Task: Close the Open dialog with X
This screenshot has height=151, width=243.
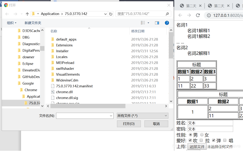Action: [x=169, y=5]
